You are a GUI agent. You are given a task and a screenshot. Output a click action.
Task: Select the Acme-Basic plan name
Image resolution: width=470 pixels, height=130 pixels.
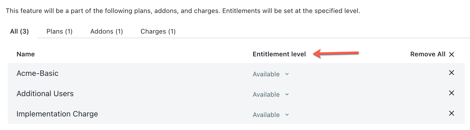(37, 73)
